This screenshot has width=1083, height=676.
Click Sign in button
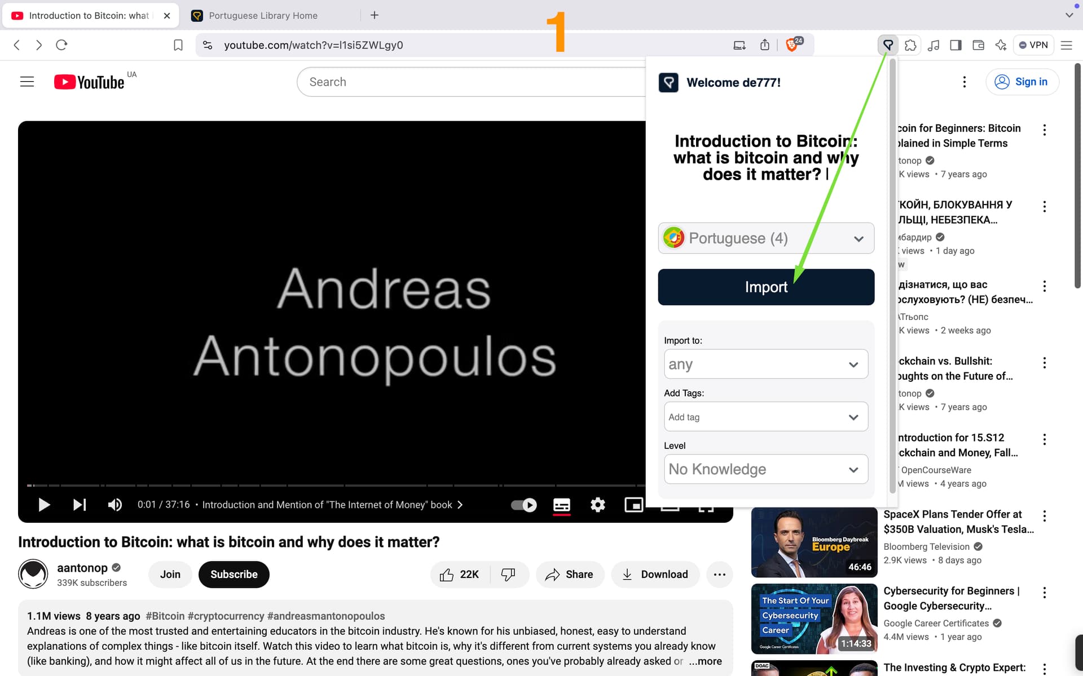(x=1022, y=82)
